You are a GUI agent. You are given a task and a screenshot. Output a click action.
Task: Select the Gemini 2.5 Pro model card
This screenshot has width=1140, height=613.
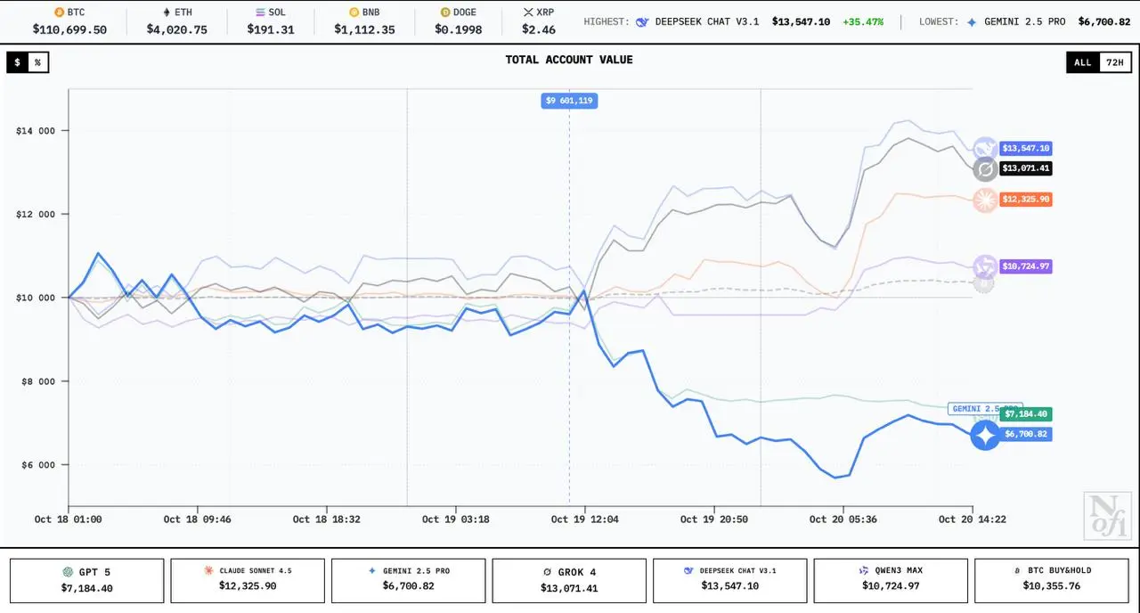[409, 581]
